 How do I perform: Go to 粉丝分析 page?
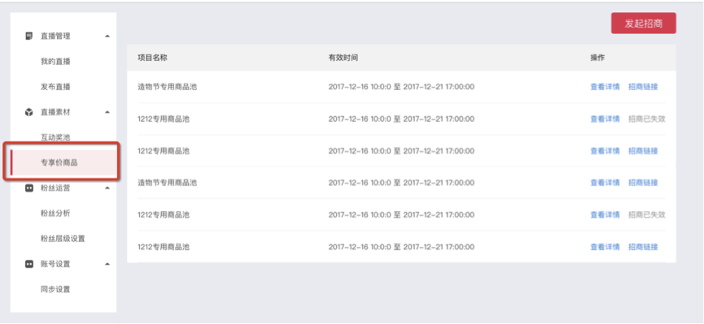click(55, 214)
